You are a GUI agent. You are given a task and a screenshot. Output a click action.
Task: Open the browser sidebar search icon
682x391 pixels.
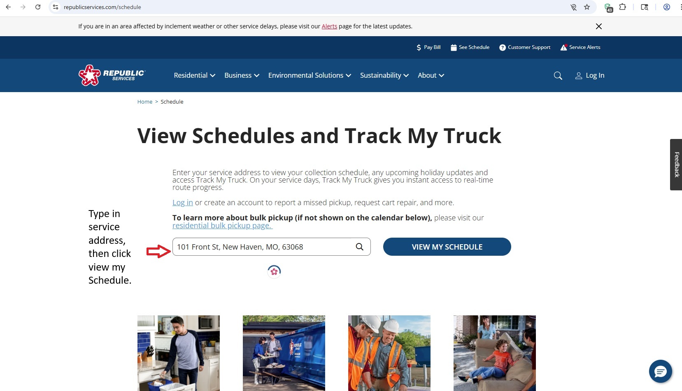tap(645, 7)
